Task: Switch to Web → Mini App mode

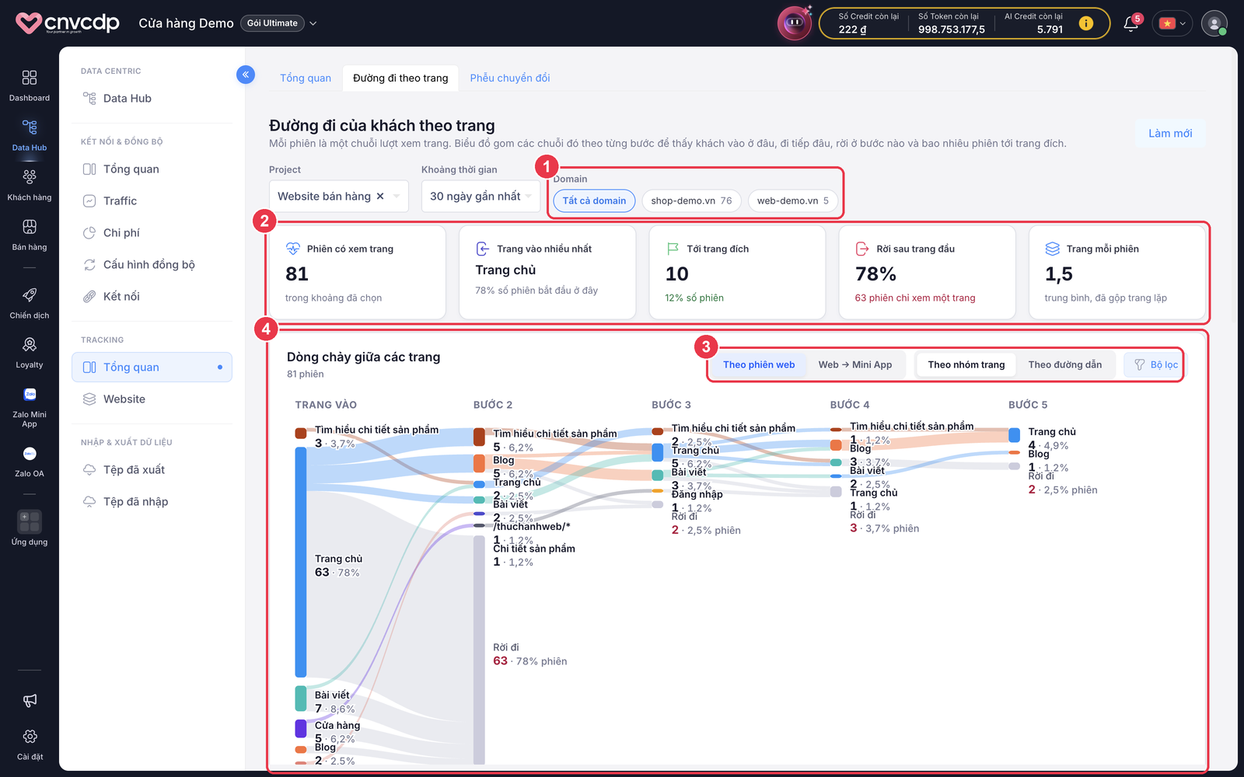Action: 855,364
